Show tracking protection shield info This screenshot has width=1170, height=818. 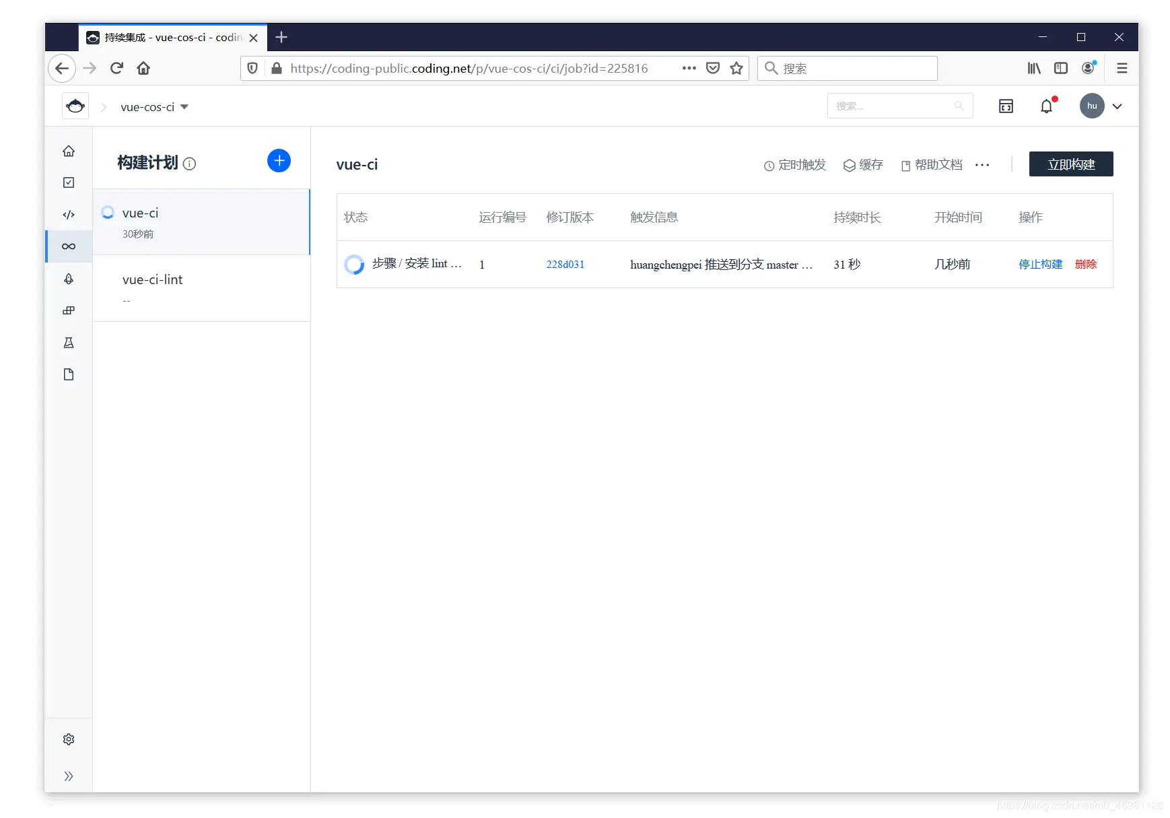252,68
